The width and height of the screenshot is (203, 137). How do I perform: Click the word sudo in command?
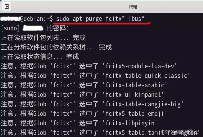(63, 19)
